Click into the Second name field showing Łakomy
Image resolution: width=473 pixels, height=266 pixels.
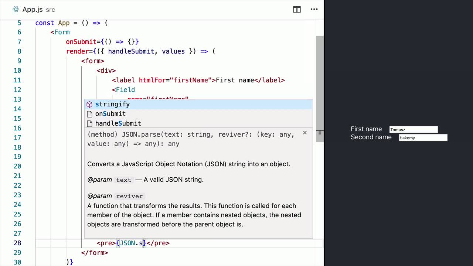pos(423,137)
